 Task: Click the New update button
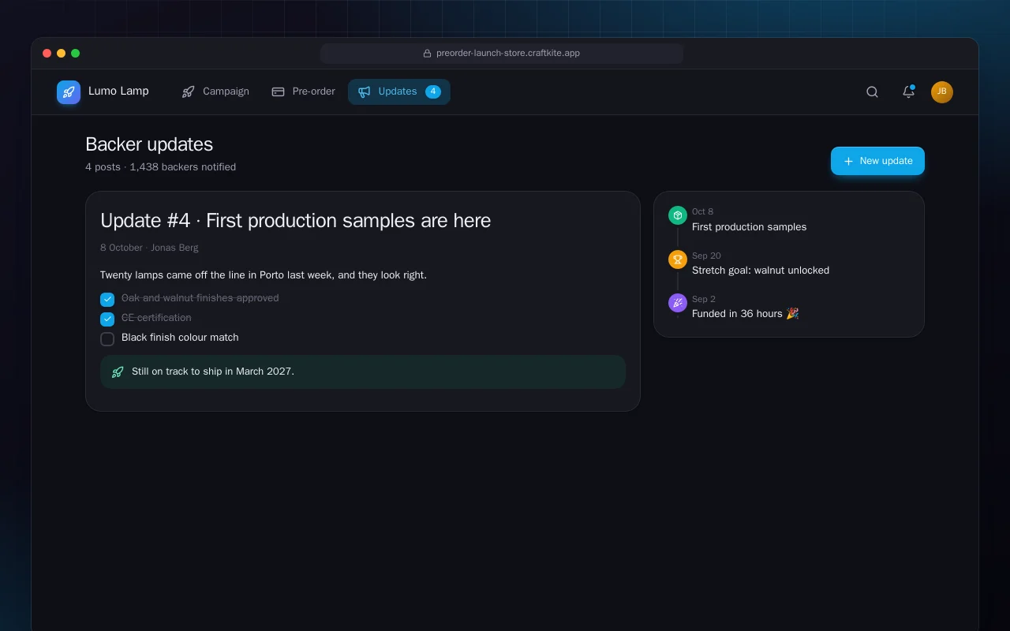tap(877, 161)
